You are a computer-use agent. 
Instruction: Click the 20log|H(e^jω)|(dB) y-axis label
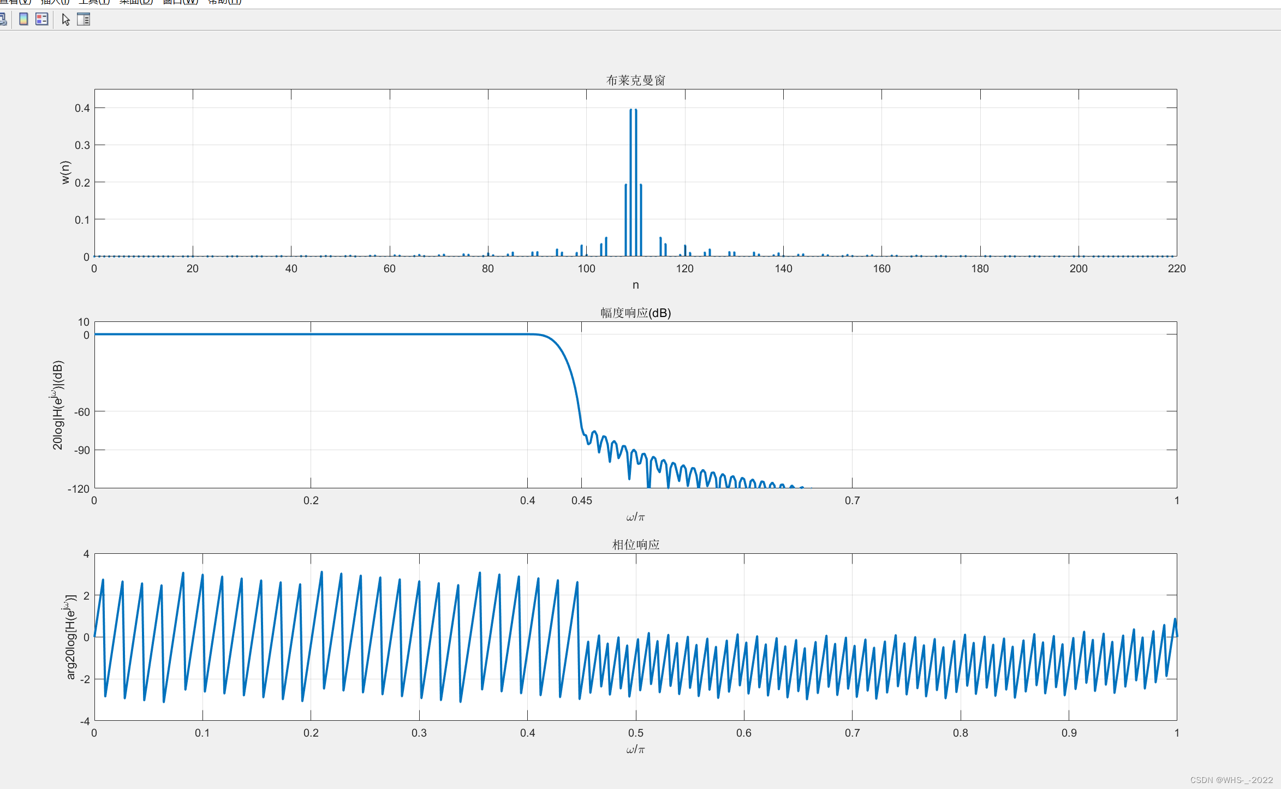point(58,405)
